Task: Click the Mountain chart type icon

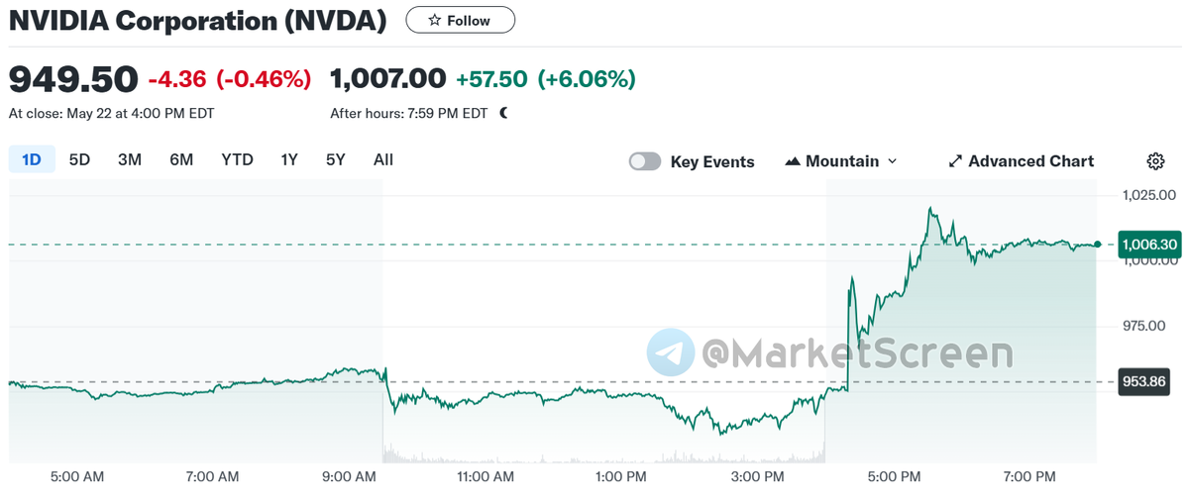Action: point(793,161)
